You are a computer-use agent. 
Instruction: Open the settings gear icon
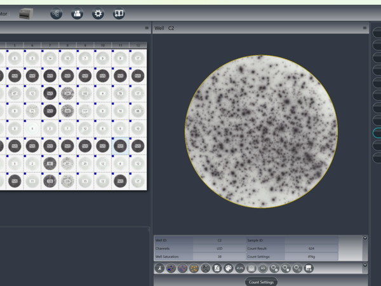(98, 13)
